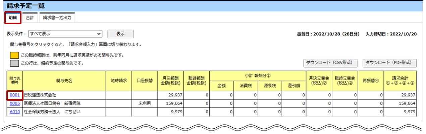Select the 請求書一括出力 tab

tap(57, 18)
